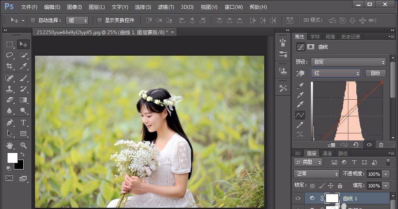The width and height of the screenshot is (398, 209).
Task: Toggle layer filtering switch
Action: [388, 162]
